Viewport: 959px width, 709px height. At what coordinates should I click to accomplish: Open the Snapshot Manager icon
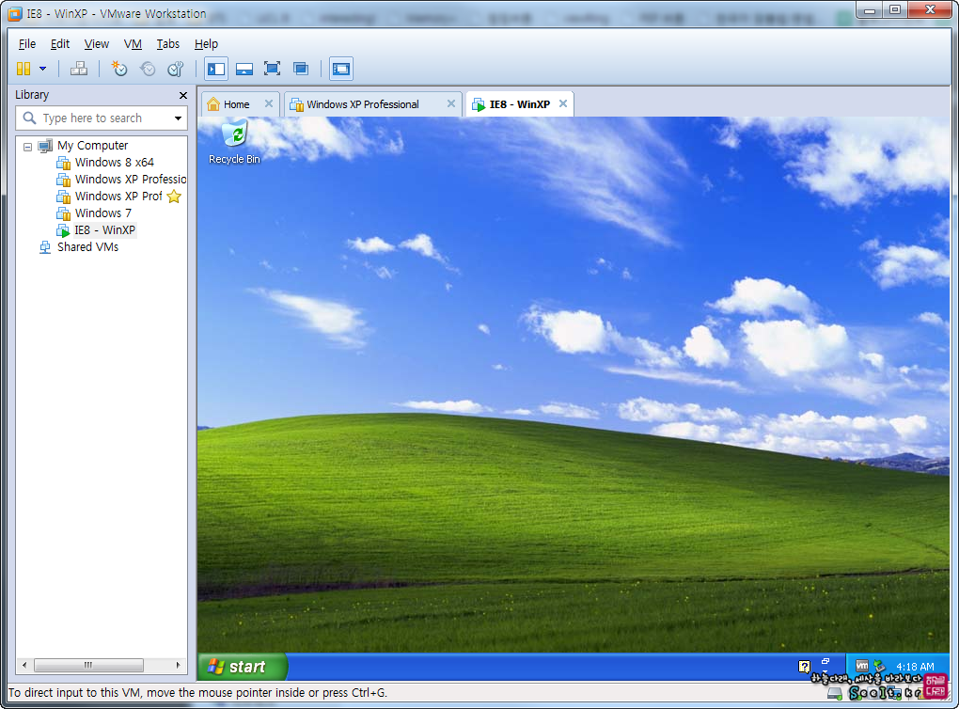click(x=176, y=69)
